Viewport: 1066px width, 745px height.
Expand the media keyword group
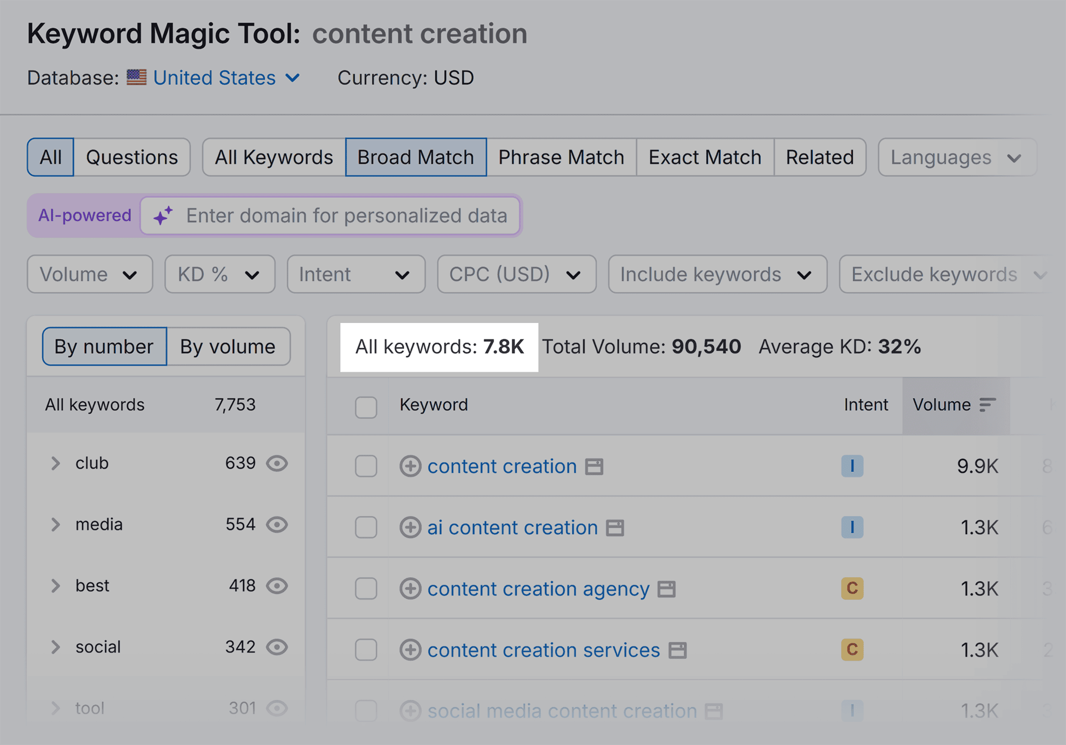click(56, 524)
